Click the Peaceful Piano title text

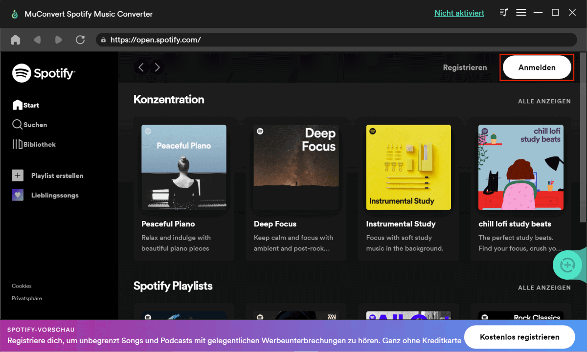[x=168, y=224]
